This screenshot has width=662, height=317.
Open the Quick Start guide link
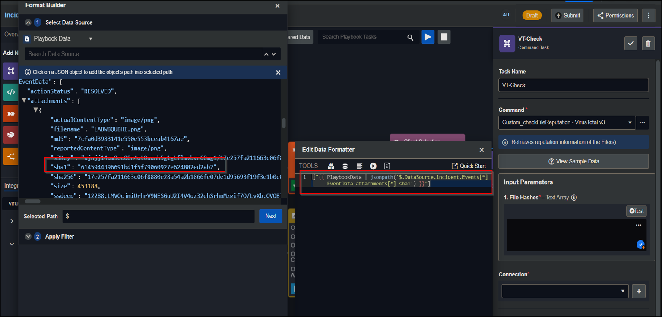click(x=469, y=166)
